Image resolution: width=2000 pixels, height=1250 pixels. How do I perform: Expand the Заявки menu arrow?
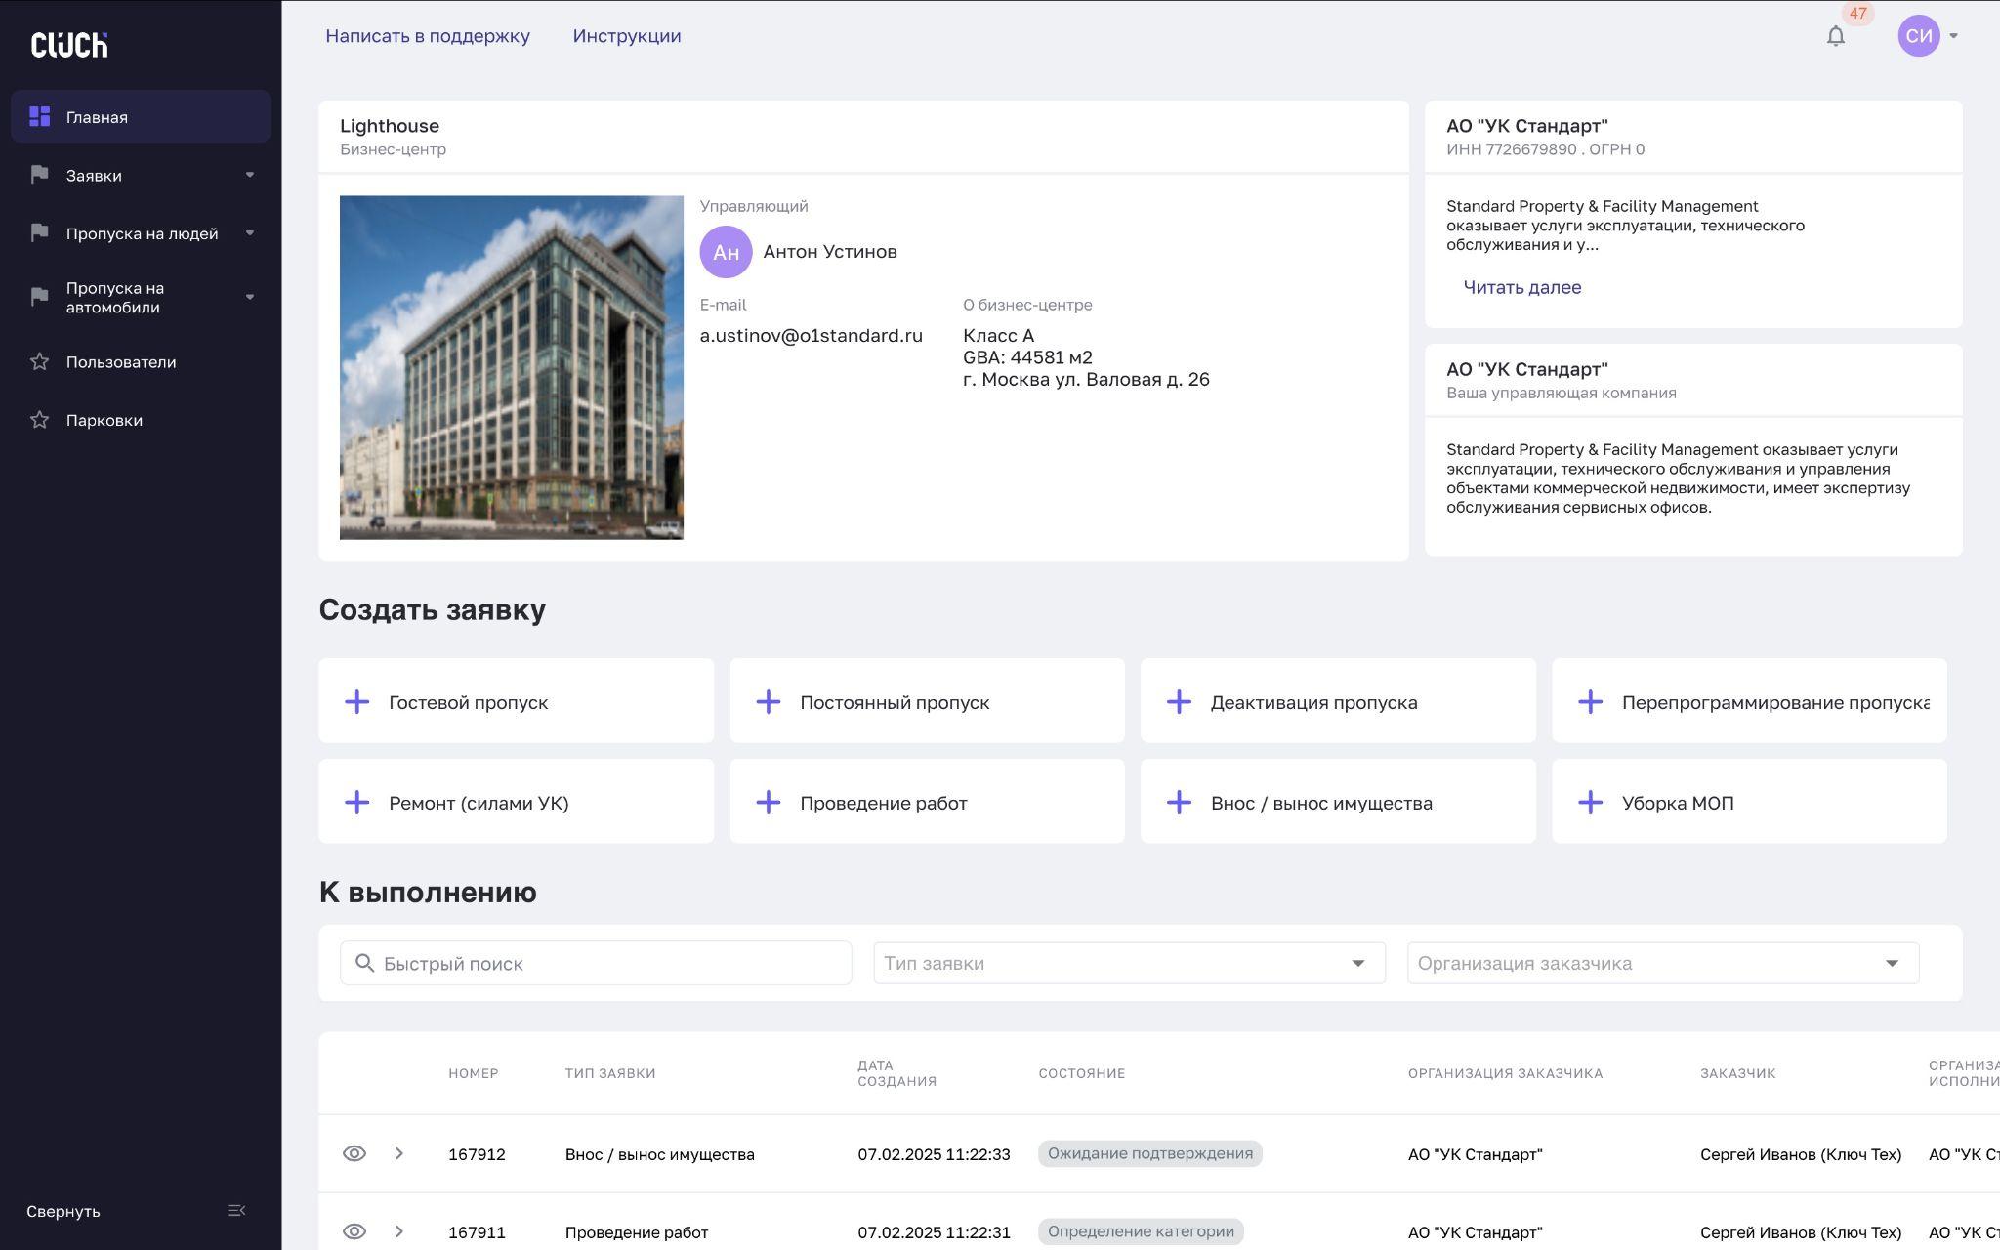coord(250,175)
